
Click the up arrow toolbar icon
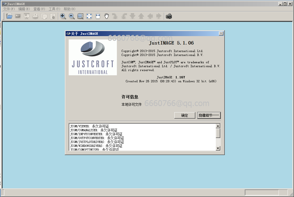pos(141,16)
